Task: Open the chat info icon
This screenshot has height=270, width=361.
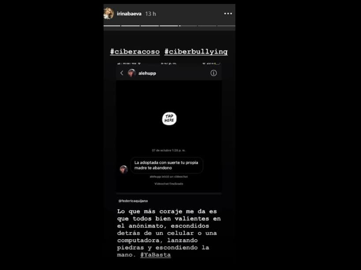Action: point(213,73)
